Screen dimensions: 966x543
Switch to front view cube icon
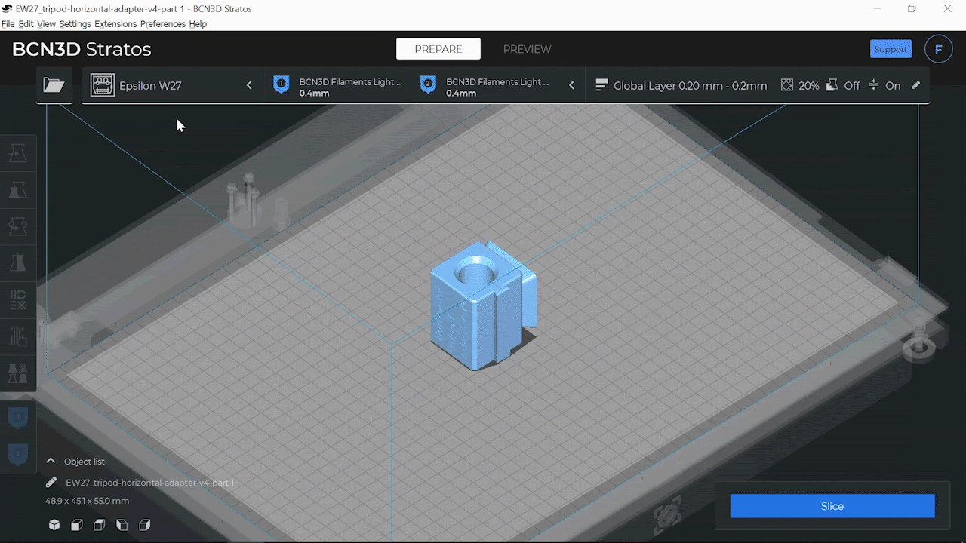[x=77, y=525]
